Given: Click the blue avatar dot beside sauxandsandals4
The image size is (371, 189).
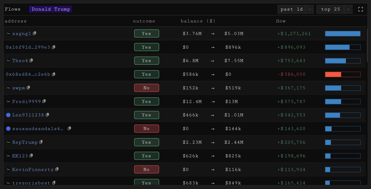Looking at the screenshot, I should [x=8, y=129].
